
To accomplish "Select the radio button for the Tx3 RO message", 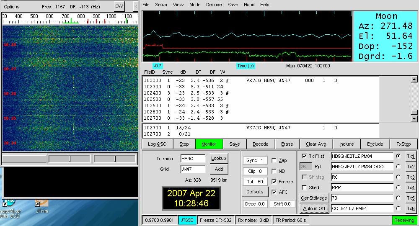I will 398,177.
